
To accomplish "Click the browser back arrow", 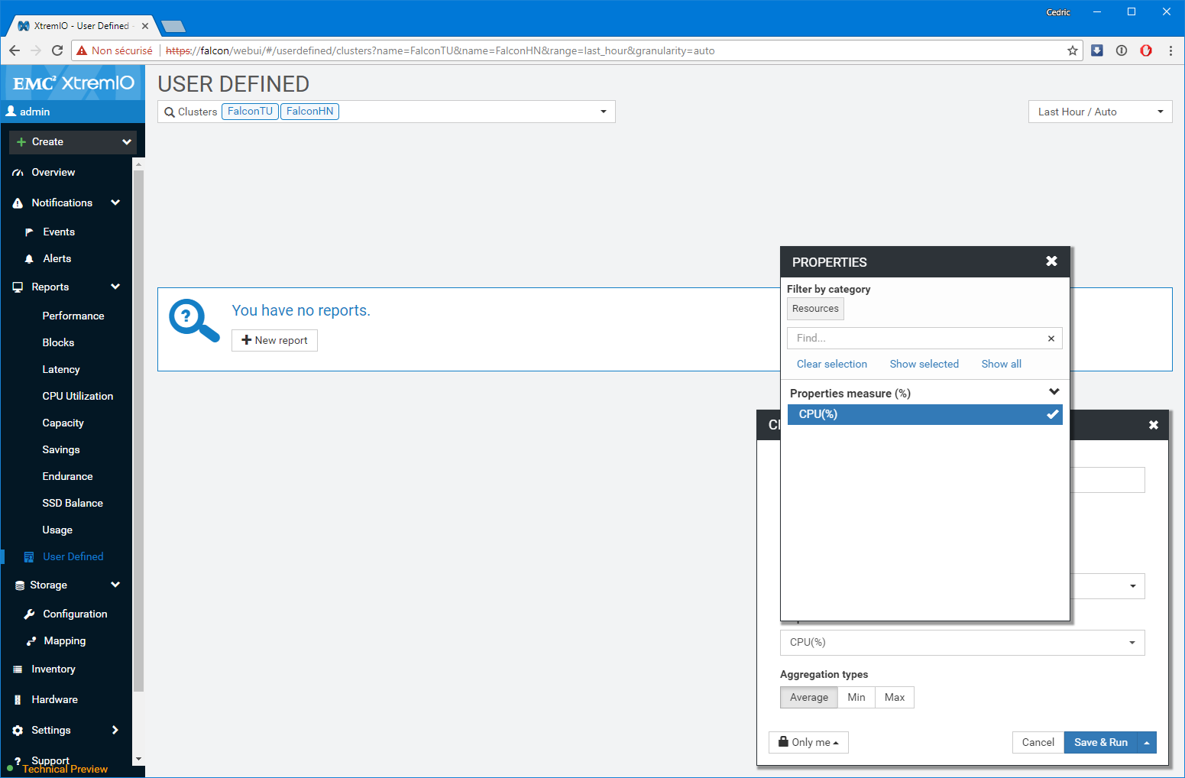I will pos(15,50).
